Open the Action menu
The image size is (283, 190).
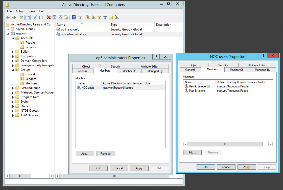tap(20, 11)
